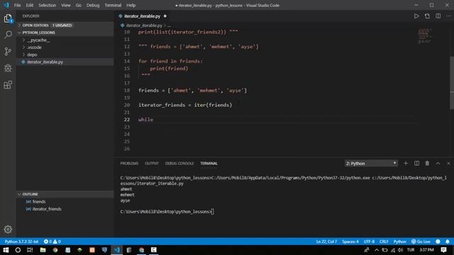454x255 pixels.
Task: Open the Windows Action Center icon
Action: (443, 250)
